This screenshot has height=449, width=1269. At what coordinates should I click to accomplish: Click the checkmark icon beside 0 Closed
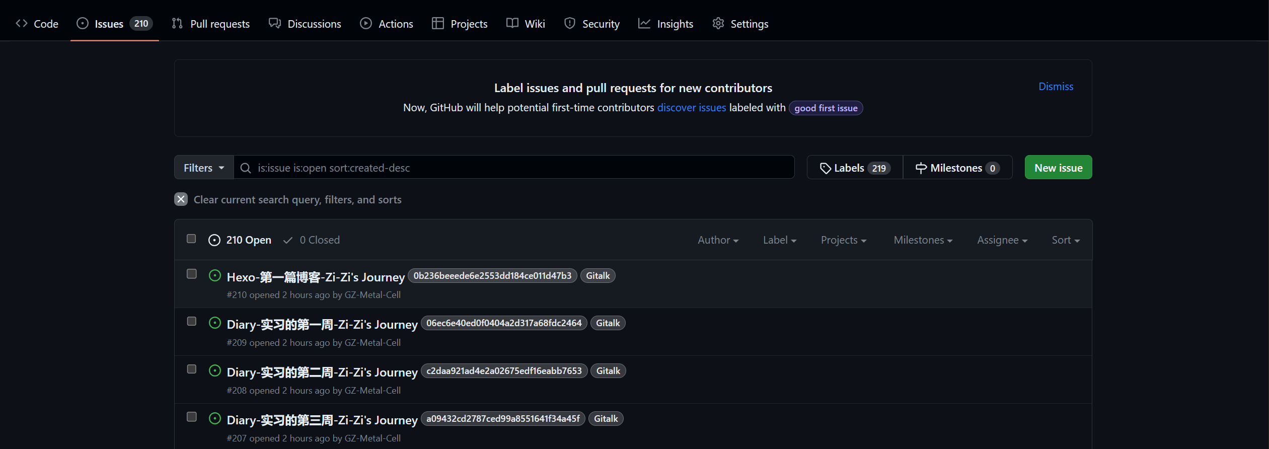click(288, 240)
